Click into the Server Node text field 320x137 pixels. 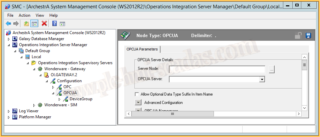217,69
